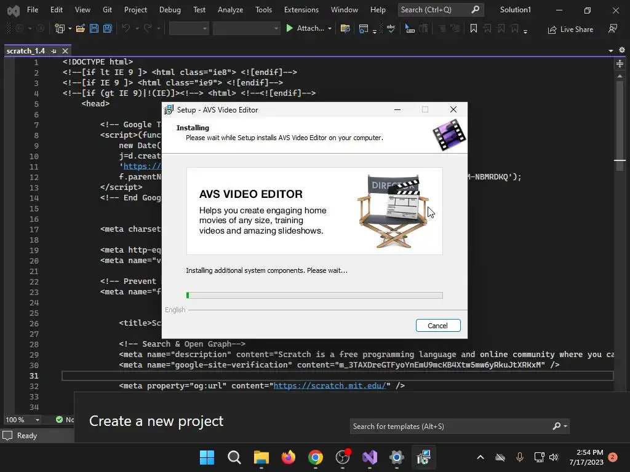
Task: Open the Git menu
Action: (107, 10)
